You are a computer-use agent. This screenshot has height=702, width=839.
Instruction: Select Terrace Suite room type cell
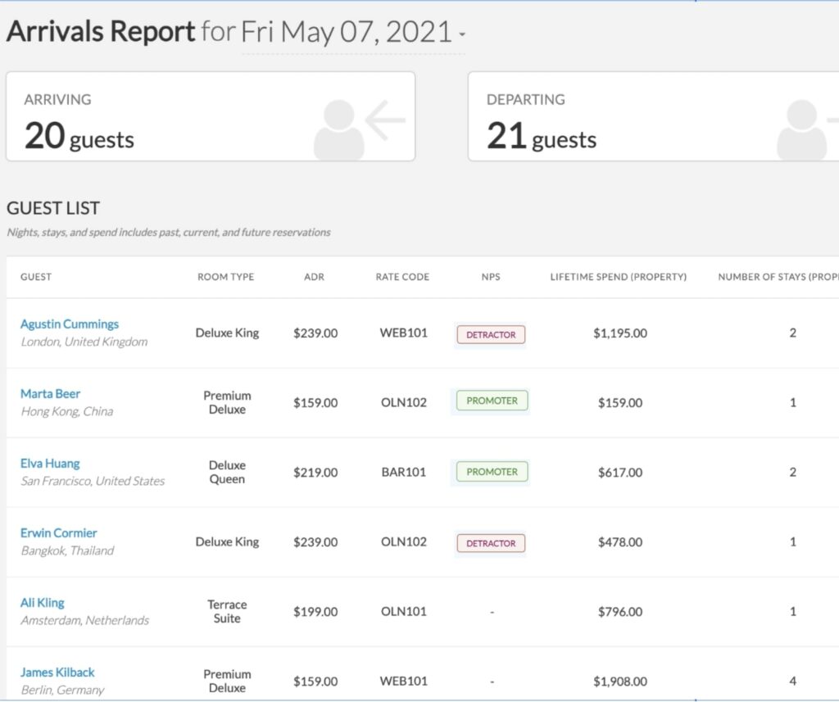pyautogui.click(x=227, y=612)
